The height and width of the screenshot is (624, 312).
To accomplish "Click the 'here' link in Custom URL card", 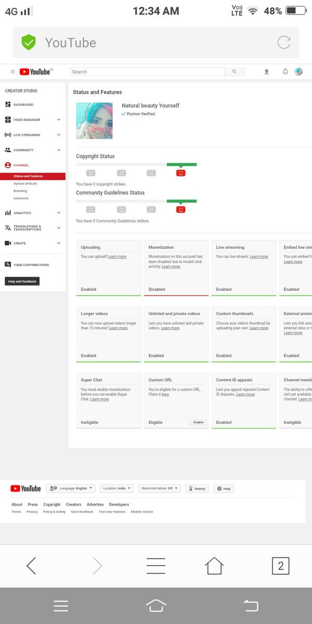I will tap(165, 395).
